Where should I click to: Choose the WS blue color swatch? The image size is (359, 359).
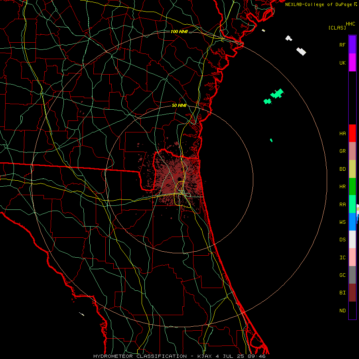click(352, 222)
